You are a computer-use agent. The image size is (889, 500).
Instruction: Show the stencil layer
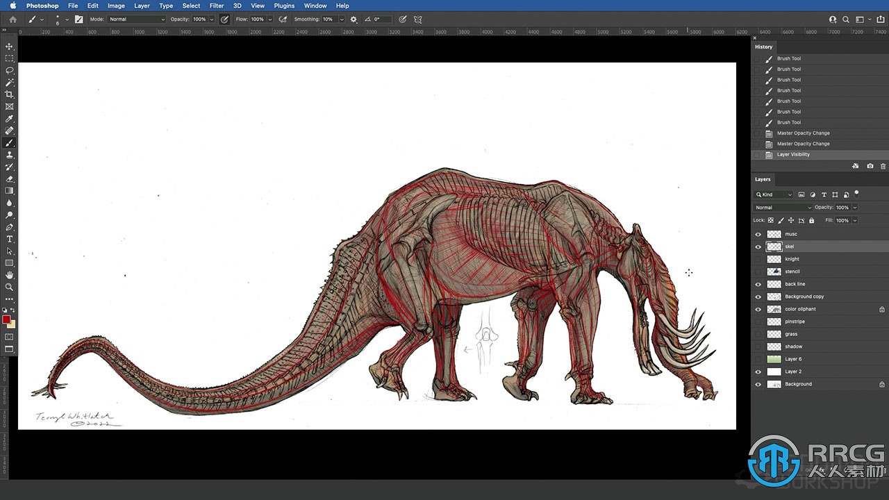(x=758, y=272)
